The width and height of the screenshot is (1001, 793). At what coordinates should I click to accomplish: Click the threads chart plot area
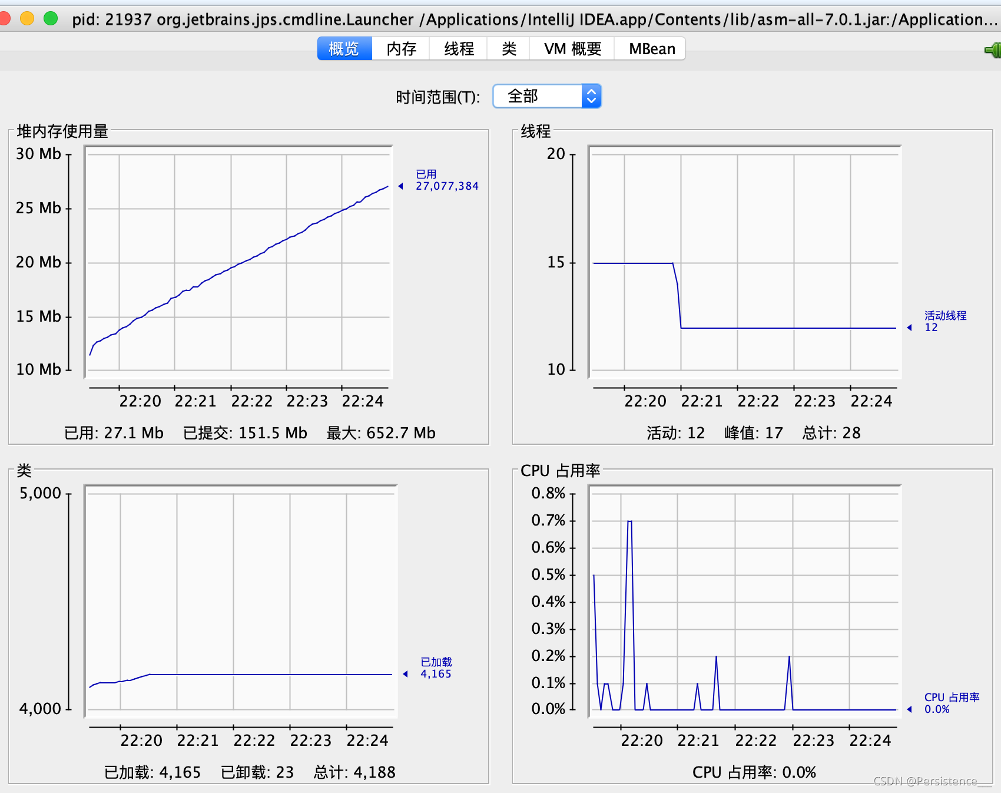[x=744, y=262]
